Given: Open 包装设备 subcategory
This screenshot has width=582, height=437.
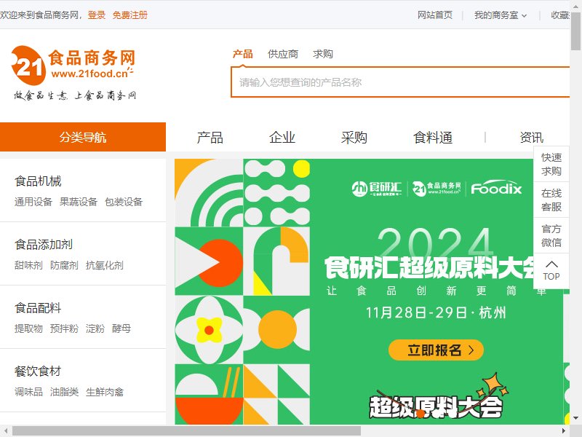Looking at the screenshot, I should pos(124,202).
